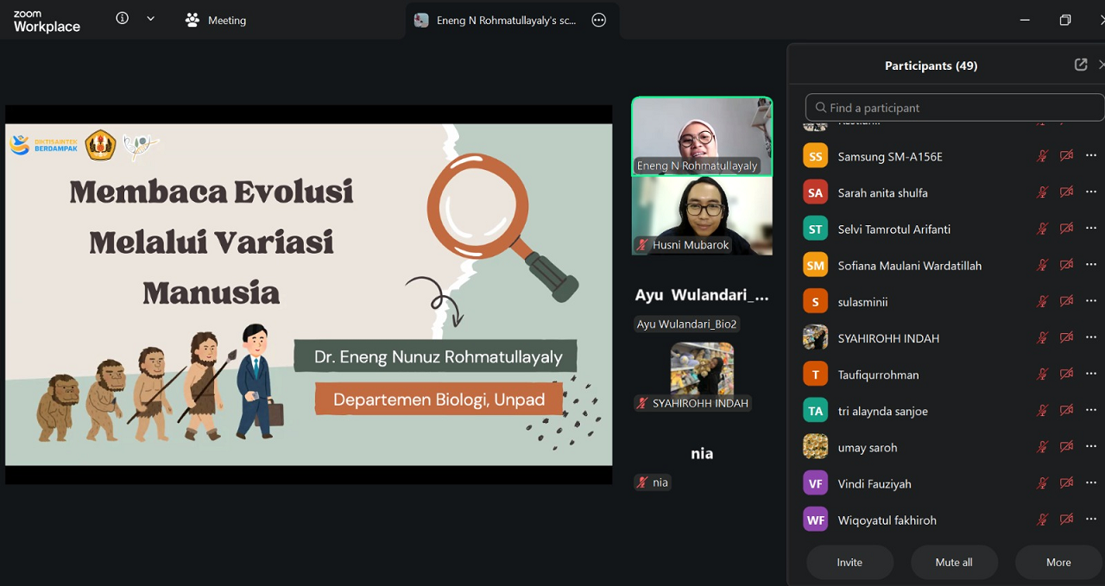Click the camera icon for Sofiana Maulani Wardatillah
Image resolution: width=1105 pixels, height=586 pixels.
[1067, 265]
